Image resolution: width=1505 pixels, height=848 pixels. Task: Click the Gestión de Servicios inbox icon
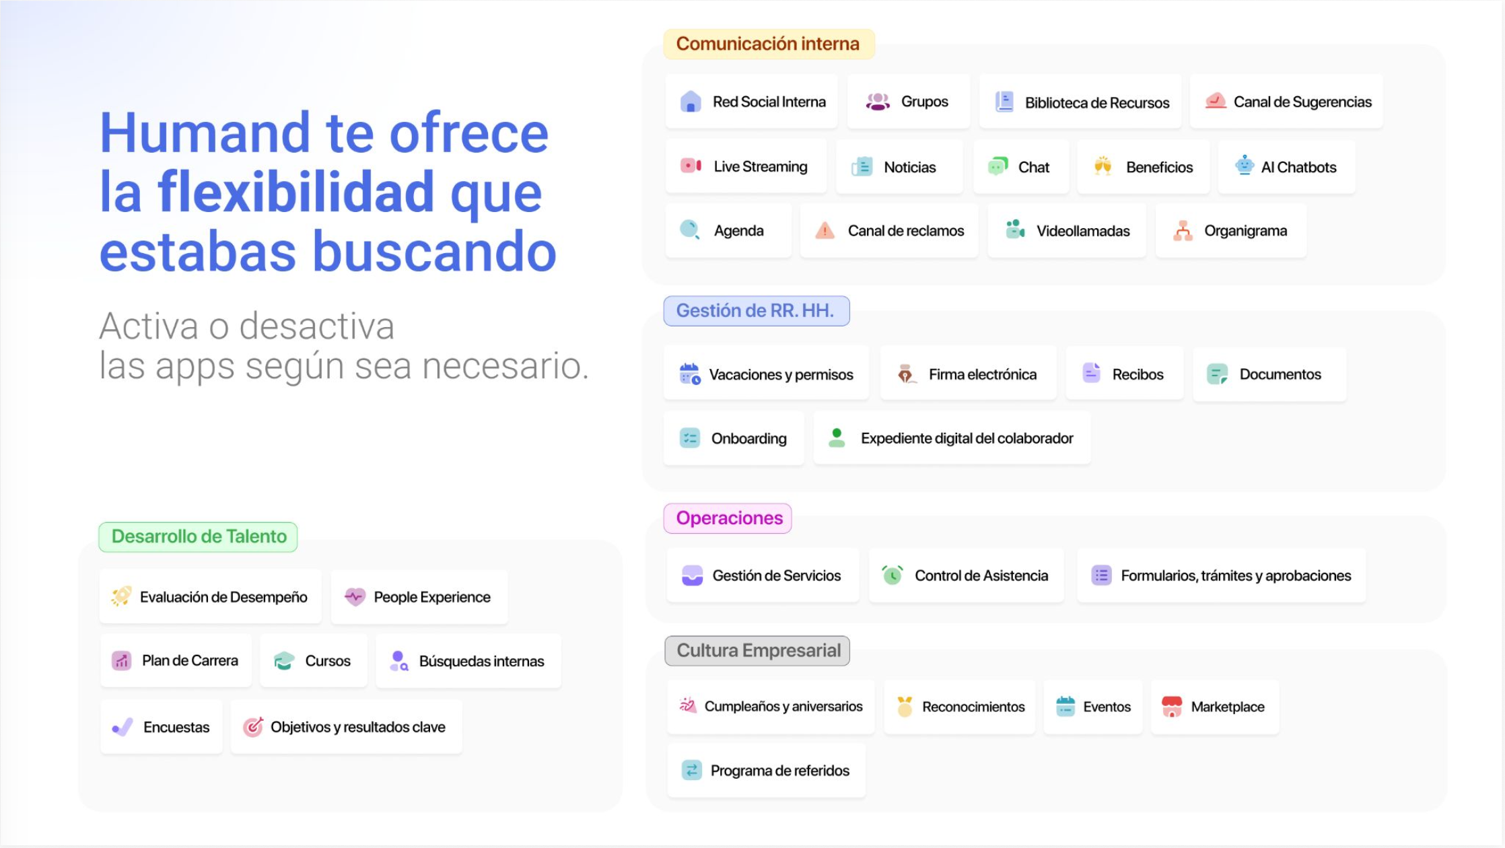pos(692,575)
